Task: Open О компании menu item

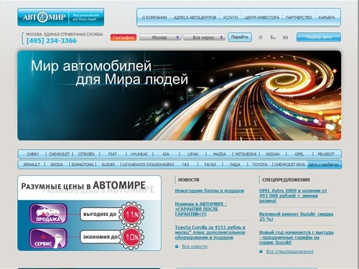Action: [154, 17]
